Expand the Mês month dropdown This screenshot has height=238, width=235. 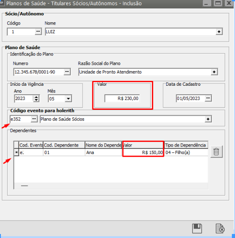[x=68, y=99]
